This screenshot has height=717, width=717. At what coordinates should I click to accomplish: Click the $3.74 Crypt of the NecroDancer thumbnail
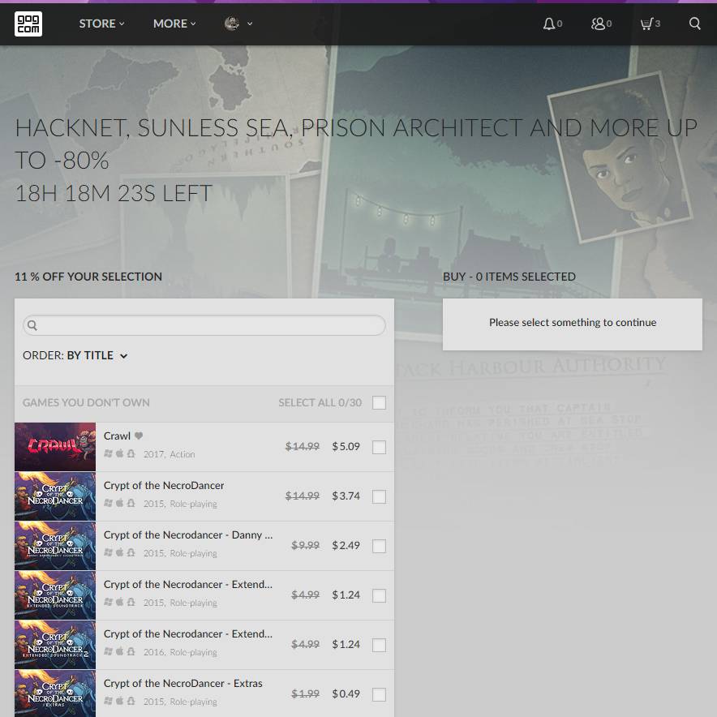(55, 496)
